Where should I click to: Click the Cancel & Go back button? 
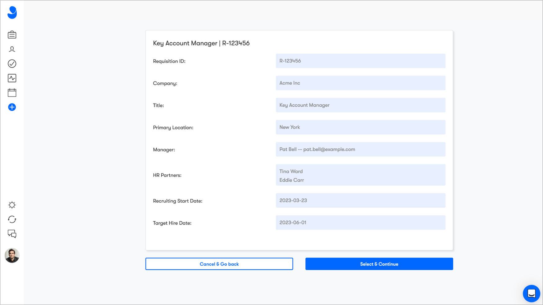219,264
